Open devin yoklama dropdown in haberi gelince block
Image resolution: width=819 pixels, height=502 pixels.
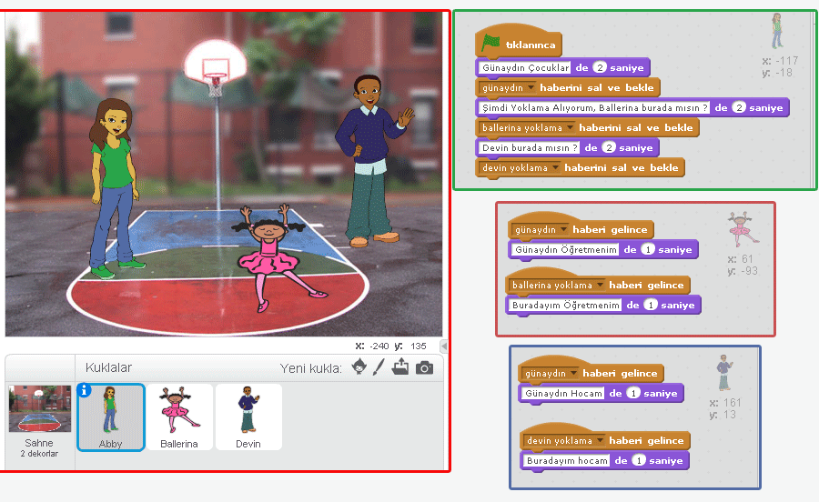[x=601, y=440]
